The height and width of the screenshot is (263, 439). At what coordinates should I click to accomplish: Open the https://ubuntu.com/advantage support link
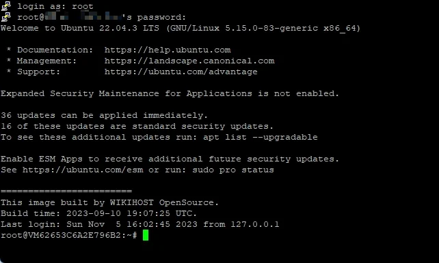(181, 72)
